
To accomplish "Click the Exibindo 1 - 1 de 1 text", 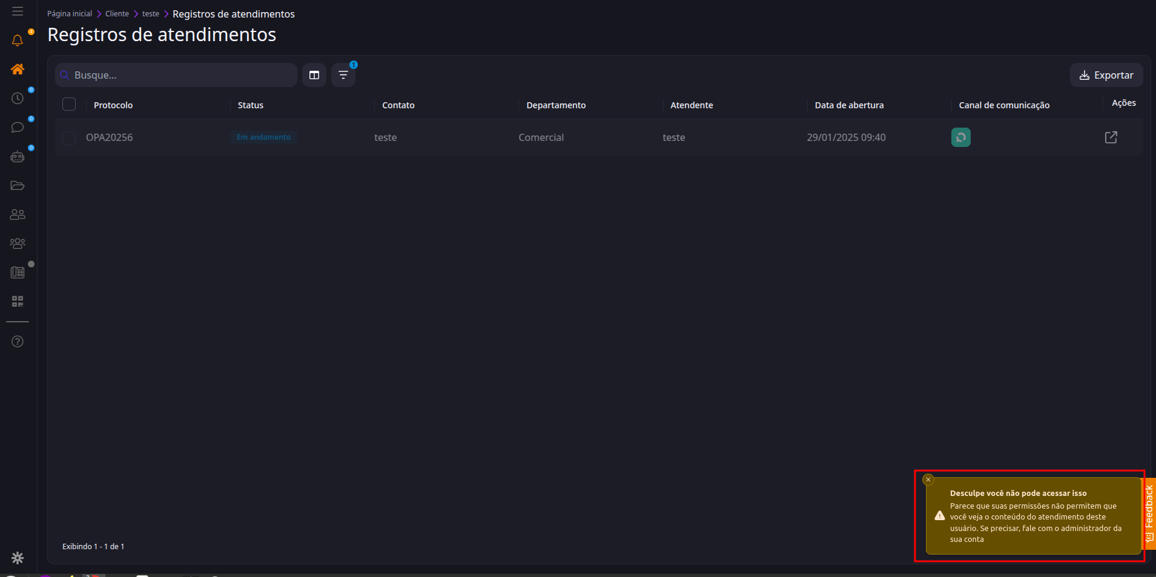I will [x=93, y=546].
